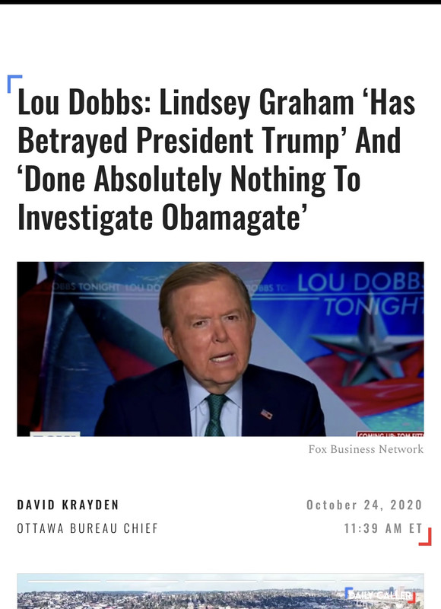The image size is (441, 609).
Task: Click the Ottawa Bureau Chief title text
Action: point(87,528)
